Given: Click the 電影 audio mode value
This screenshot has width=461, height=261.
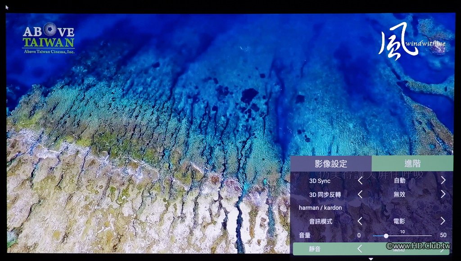Looking at the screenshot, I should (399, 221).
